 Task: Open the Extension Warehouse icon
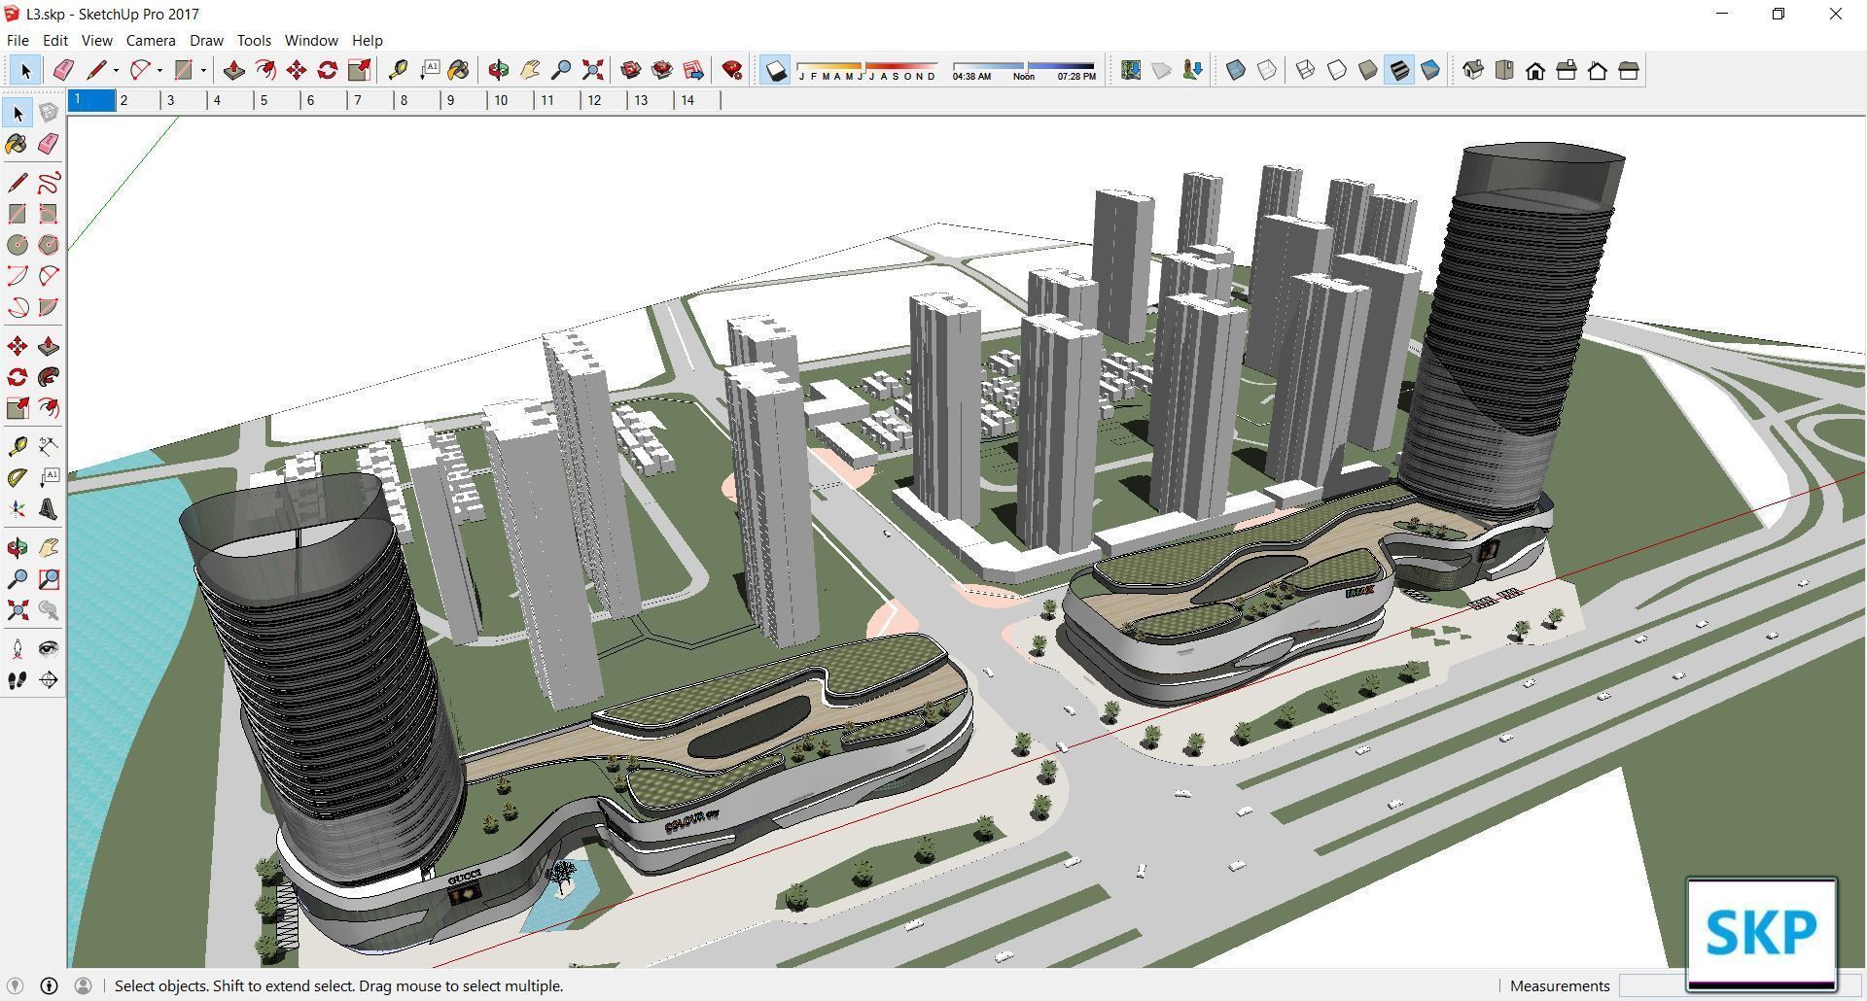pos(662,70)
